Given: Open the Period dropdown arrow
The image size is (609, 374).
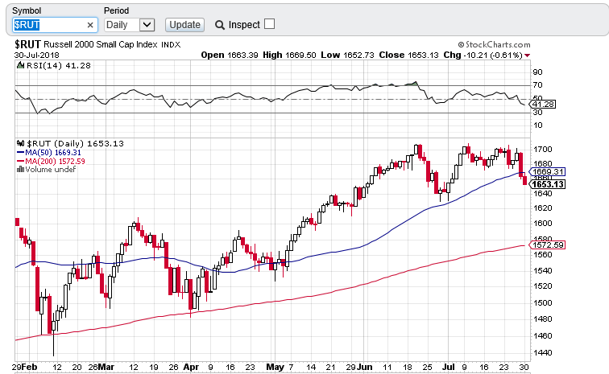Looking at the screenshot, I should tap(147, 25).
